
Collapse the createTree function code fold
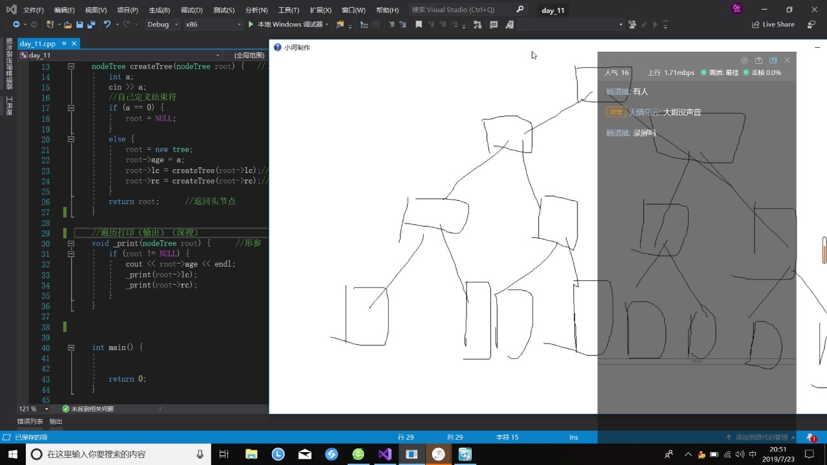pyautogui.click(x=71, y=67)
